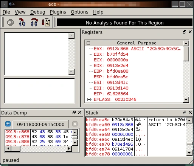The image size is (194, 166).
Task: Click the Step Over toolbar icon
Action: (x=34, y=22)
